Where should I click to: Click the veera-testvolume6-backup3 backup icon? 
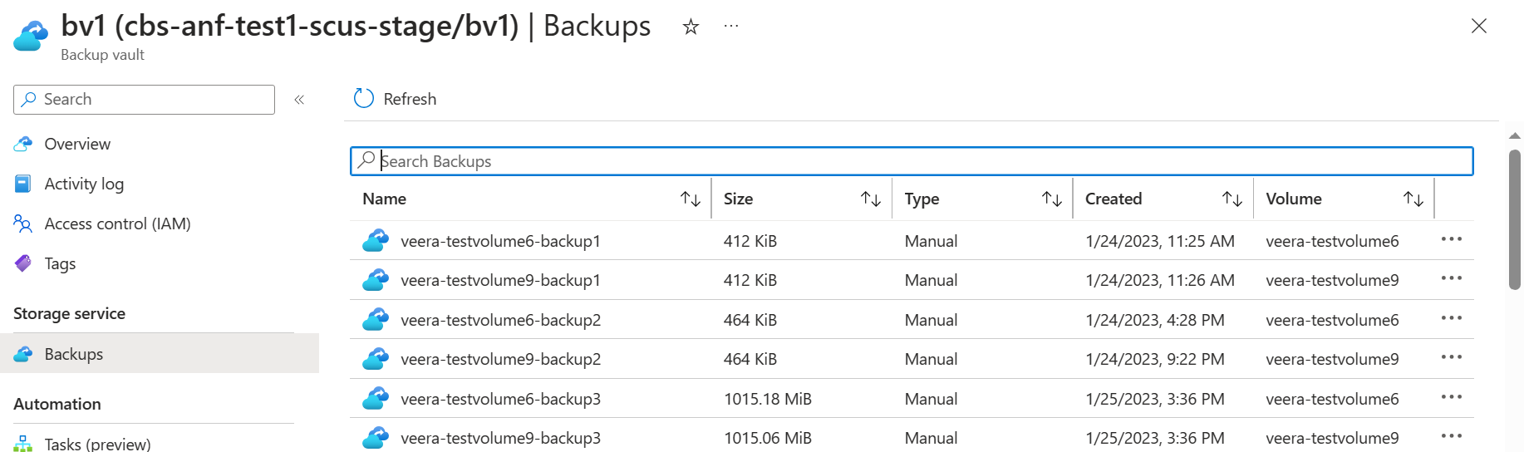pos(376,399)
